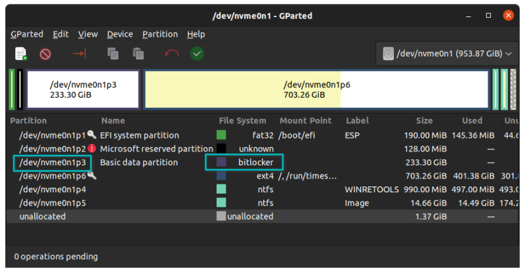525x273 pixels.
Task: Open the /dev/nvme0n1 device selector dropdown
Action: coord(447,54)
